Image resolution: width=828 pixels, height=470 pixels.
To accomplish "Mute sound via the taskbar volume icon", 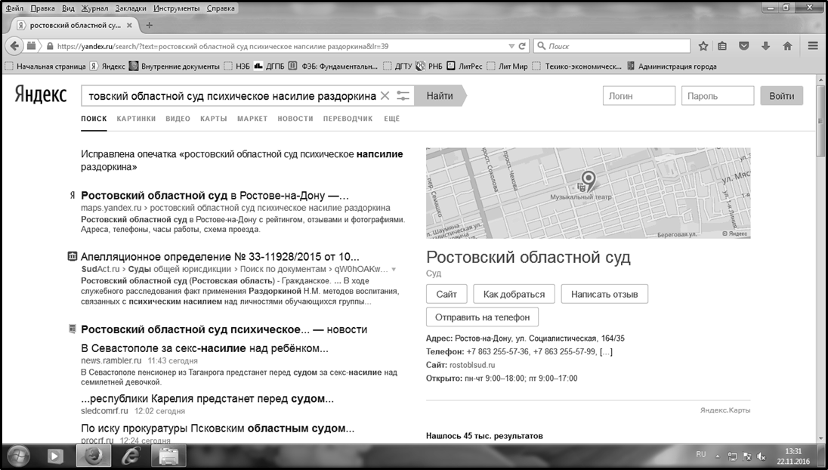I will coord(761,456).
